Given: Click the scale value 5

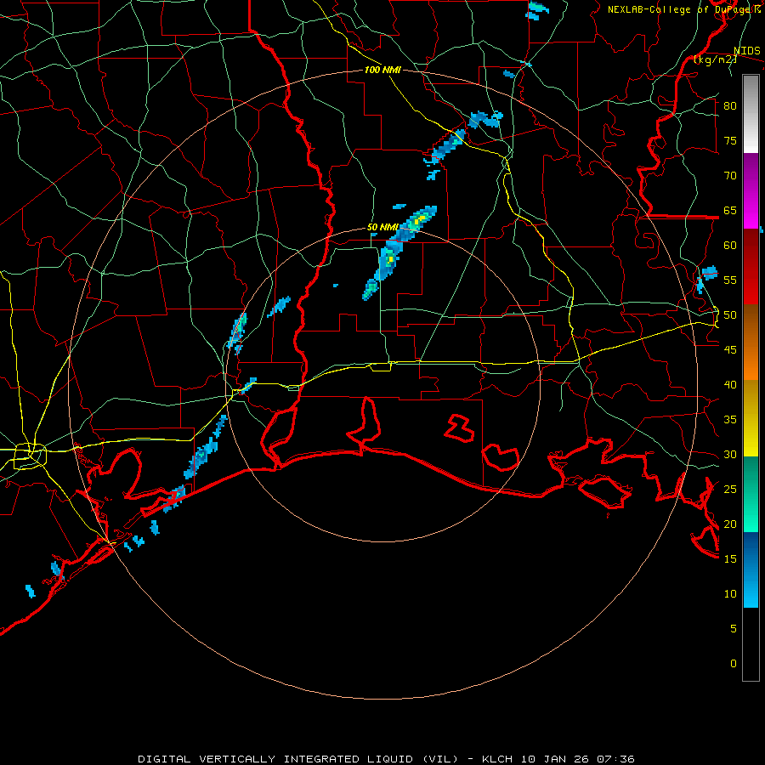Looking at the screenshot, I should [x=734, y=629].
